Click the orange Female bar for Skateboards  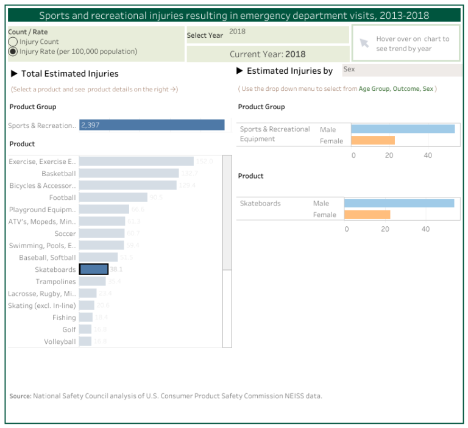pyautogui.click(x=367, y=215)
